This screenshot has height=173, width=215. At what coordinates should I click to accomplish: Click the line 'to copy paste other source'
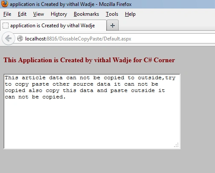tap(81, 84)
